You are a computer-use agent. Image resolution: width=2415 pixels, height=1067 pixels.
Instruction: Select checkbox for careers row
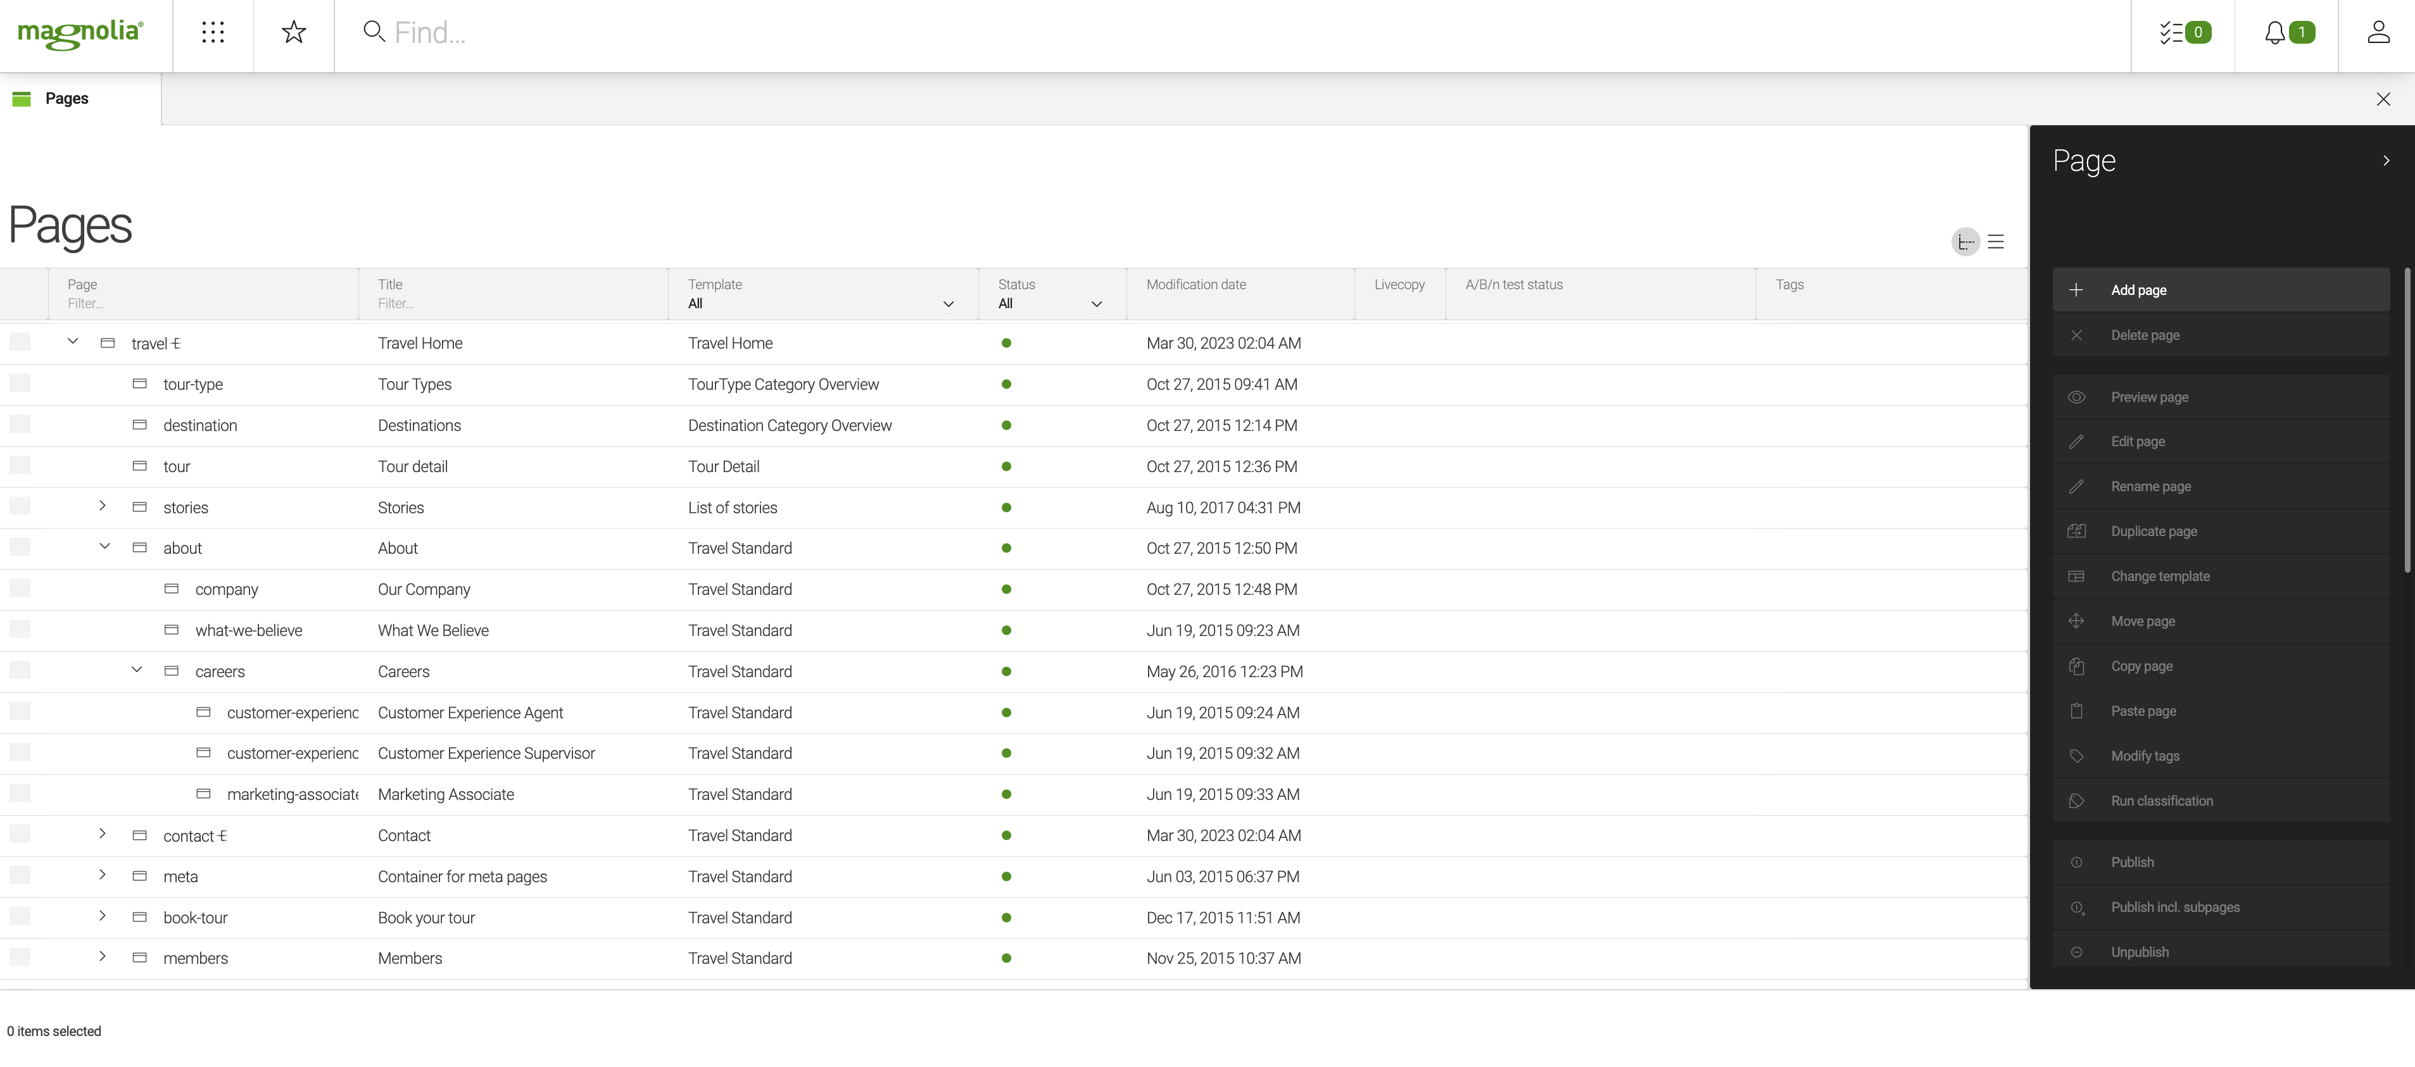pyautogui.click(x=20, y=671)
